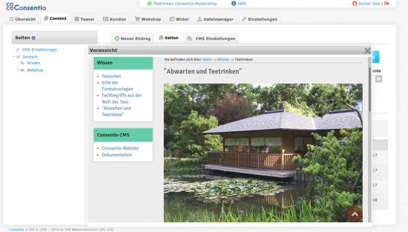Expand the Webshop tree node
Screen dimensions: 408x232
click(17, 70)
